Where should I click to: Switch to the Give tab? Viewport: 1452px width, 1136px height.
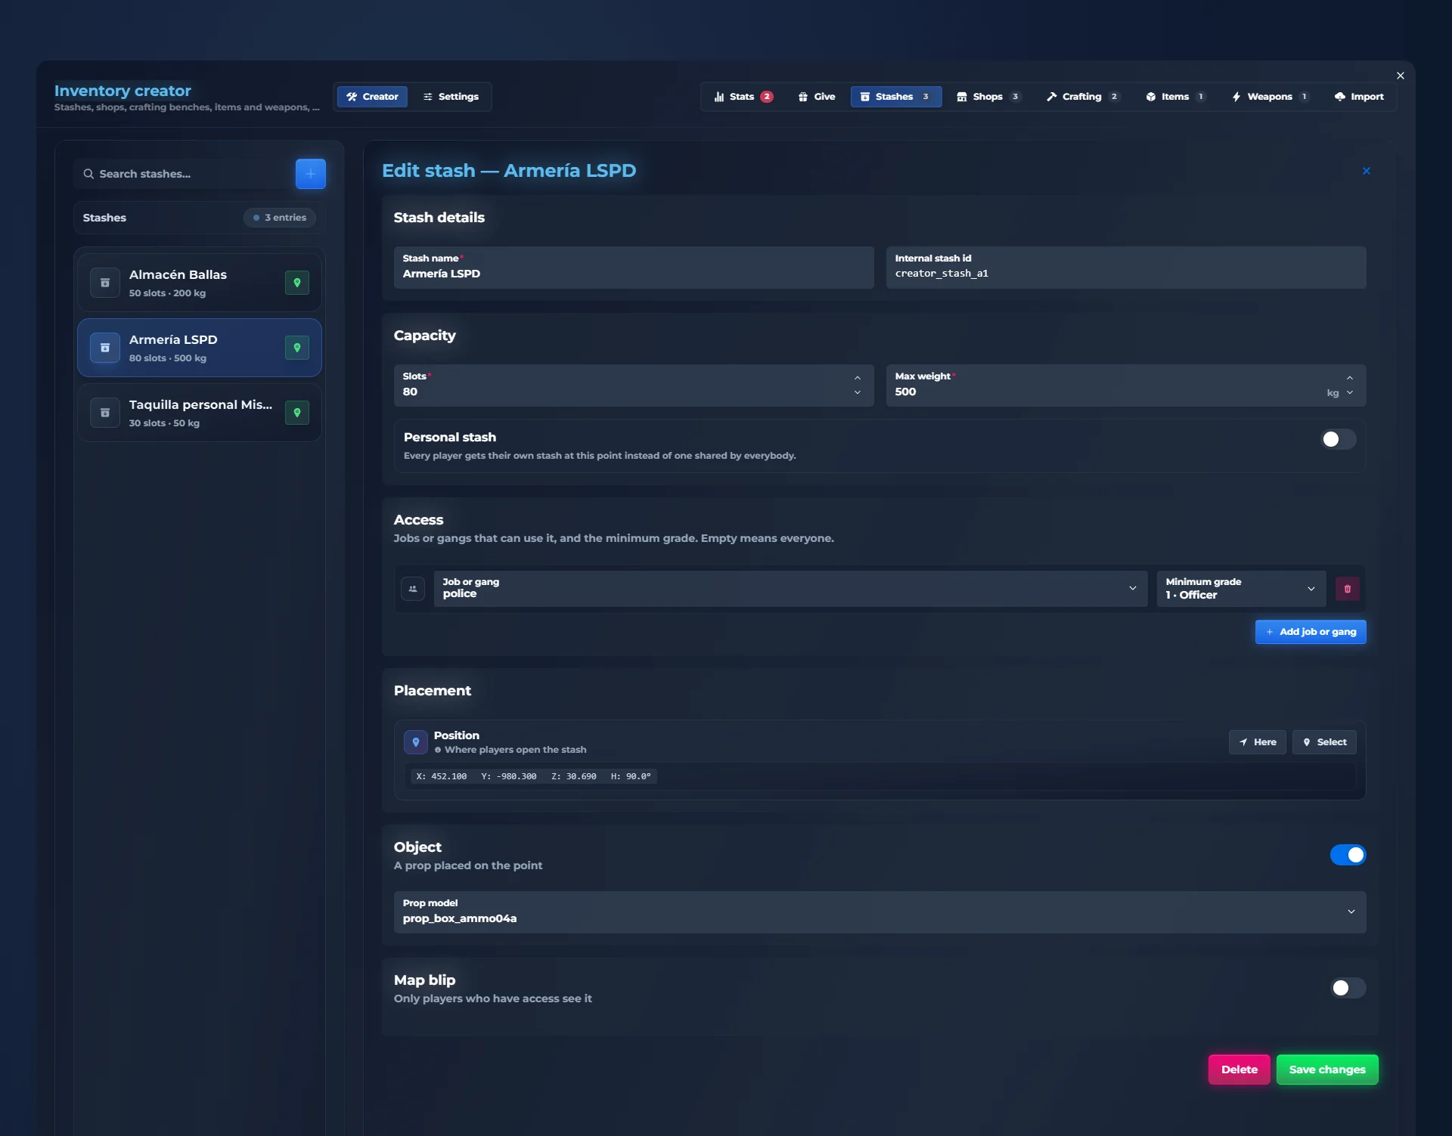click(817, 97)
